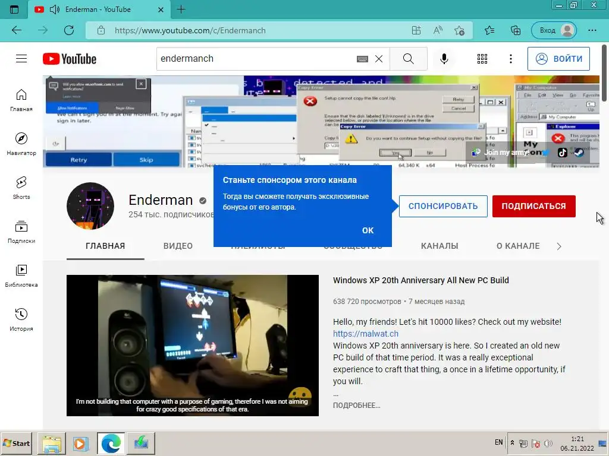Open the YouTube hamburger guide menu
This screenshot has width=609, height=456.
click(x=21, y=59)
